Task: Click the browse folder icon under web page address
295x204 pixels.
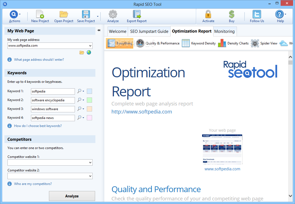Action: click(82, 52)
